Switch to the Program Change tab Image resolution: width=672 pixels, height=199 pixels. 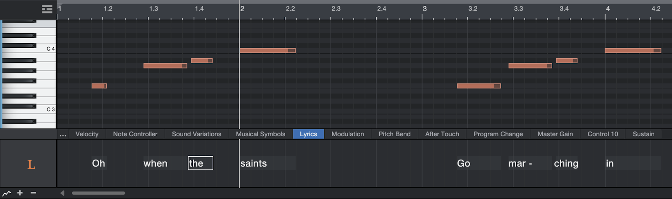click(x=498, y=134)
